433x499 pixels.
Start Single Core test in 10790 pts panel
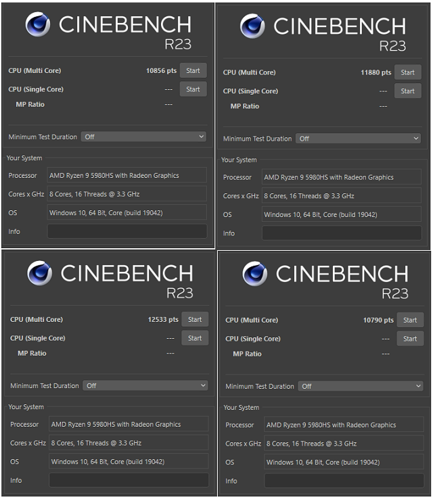pos(410,339)
